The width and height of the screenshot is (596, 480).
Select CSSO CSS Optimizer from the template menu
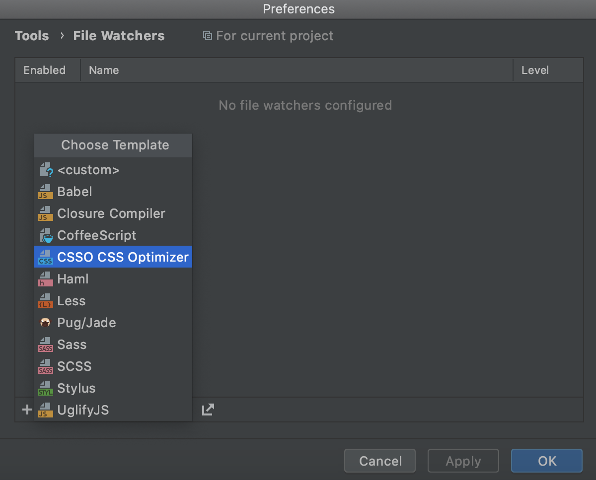click(113, 257)
